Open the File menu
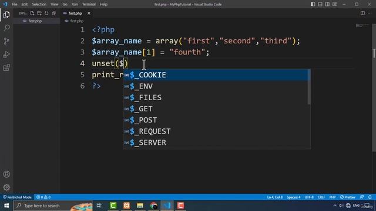The image size is (376, 211). [x=14, y=4]
